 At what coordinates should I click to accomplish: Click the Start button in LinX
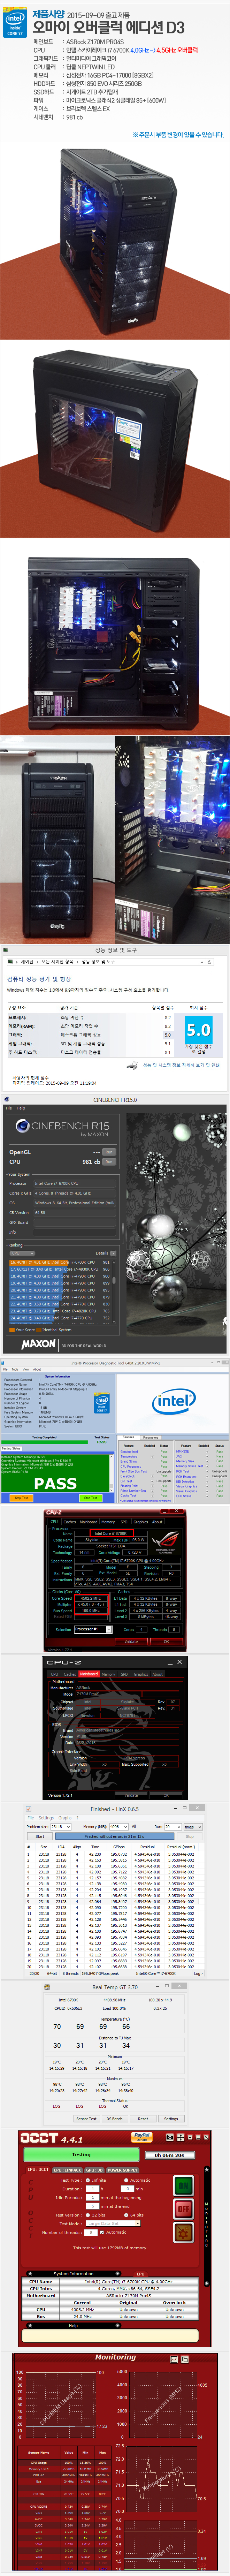pyautogui.click(x=40, y=1836)
